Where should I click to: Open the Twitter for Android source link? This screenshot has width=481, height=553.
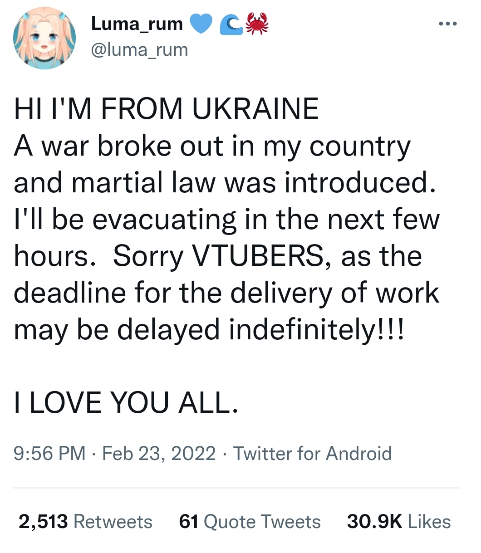coord(312,453)
